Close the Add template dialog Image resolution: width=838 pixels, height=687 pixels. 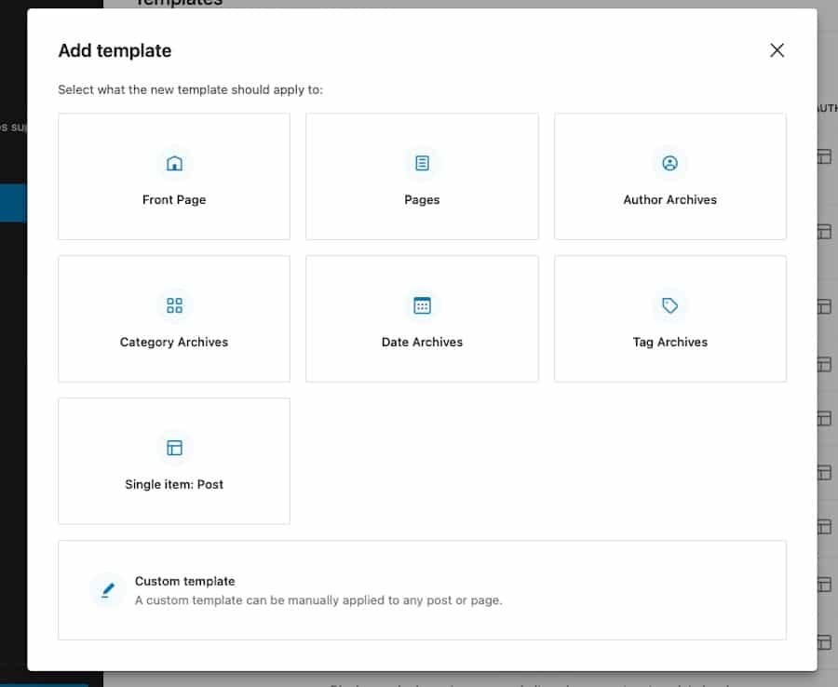click(x=777, y=50)
